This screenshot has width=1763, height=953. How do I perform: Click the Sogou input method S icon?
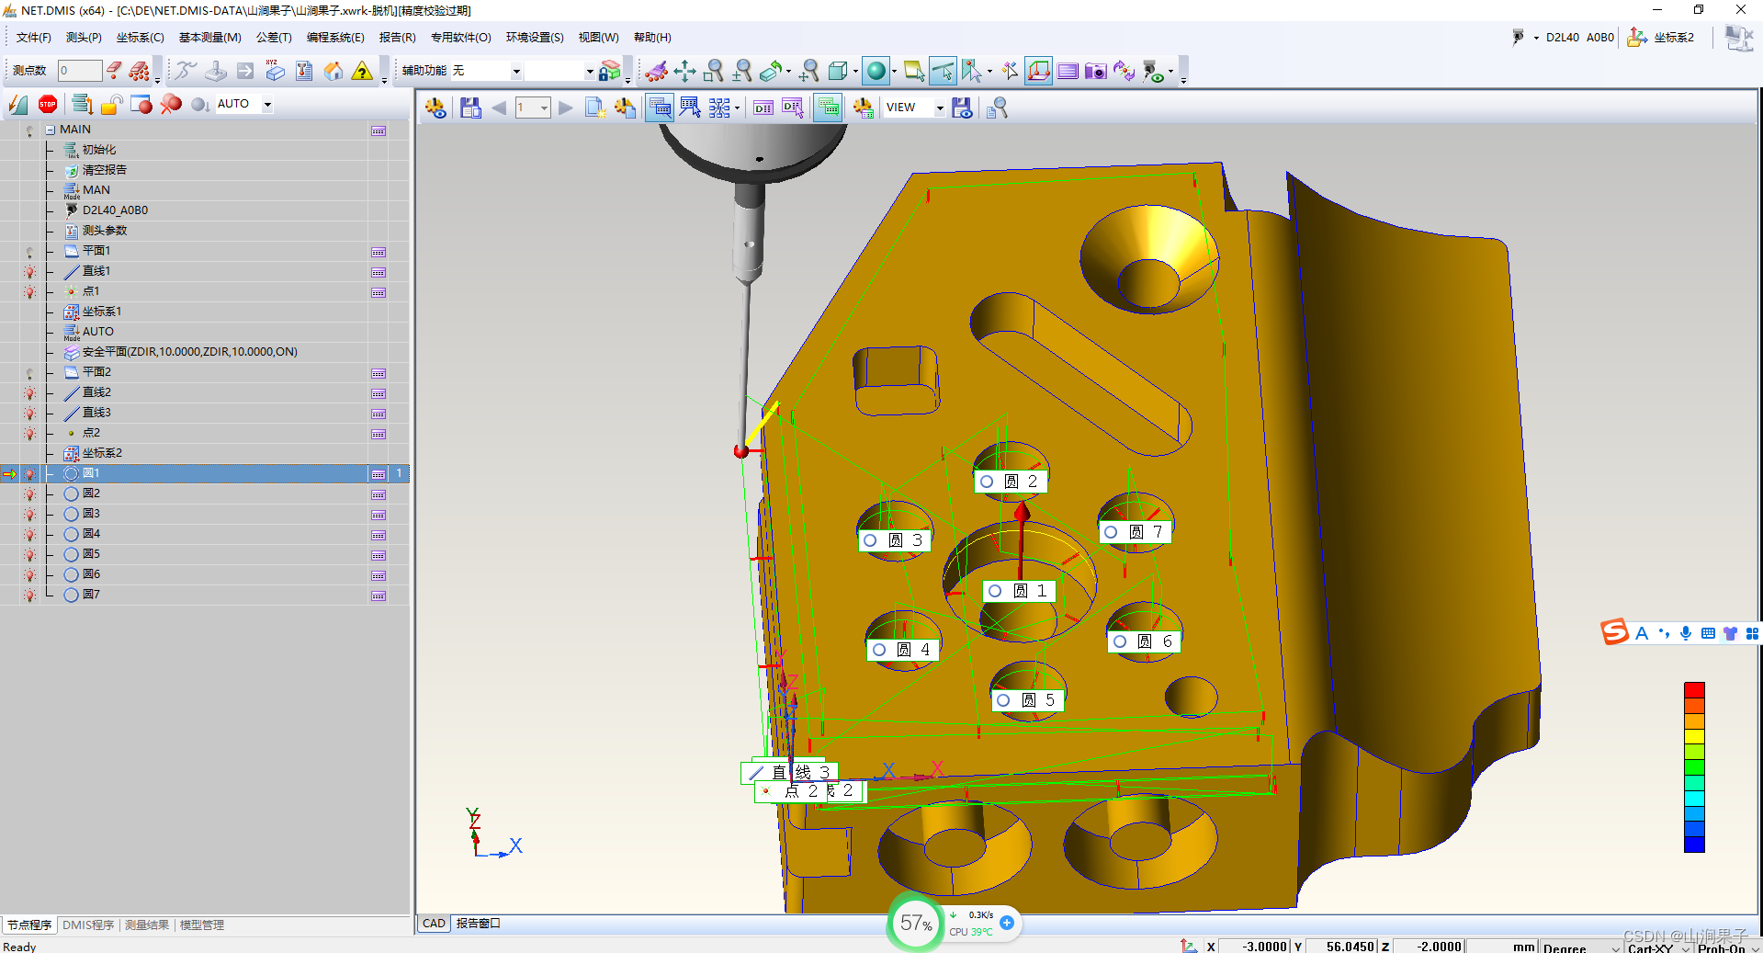[1614, 632]
